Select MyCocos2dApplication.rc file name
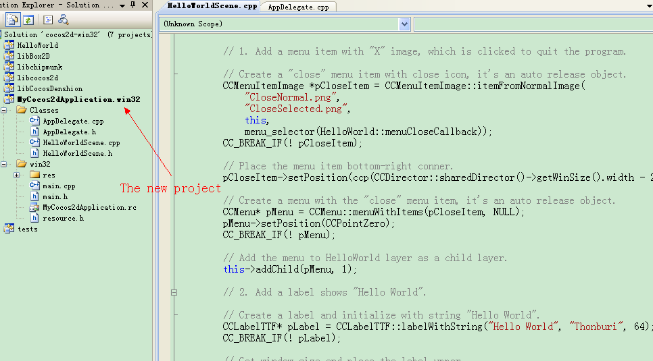Image resolution: width=653 pixels, height=361 pixels. [x=89, y=208]
